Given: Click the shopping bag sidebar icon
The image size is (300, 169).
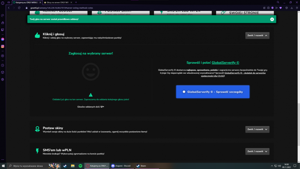Looking at the screenshot, I should pos(3,23).
